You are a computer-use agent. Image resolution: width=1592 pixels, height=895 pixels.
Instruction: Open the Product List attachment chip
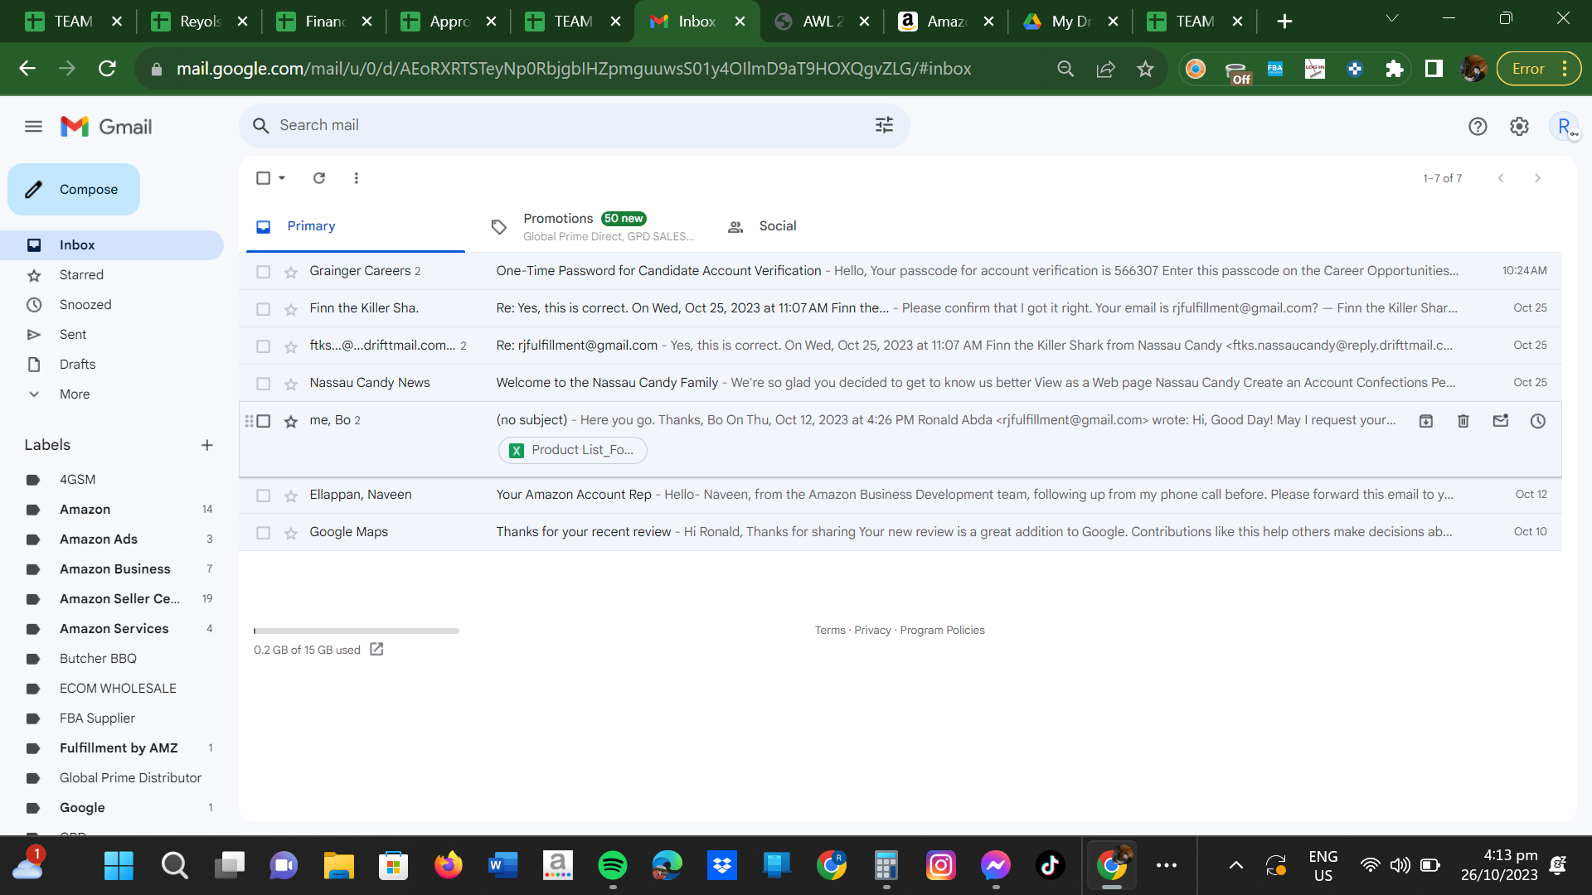click(x=573, y=450)
